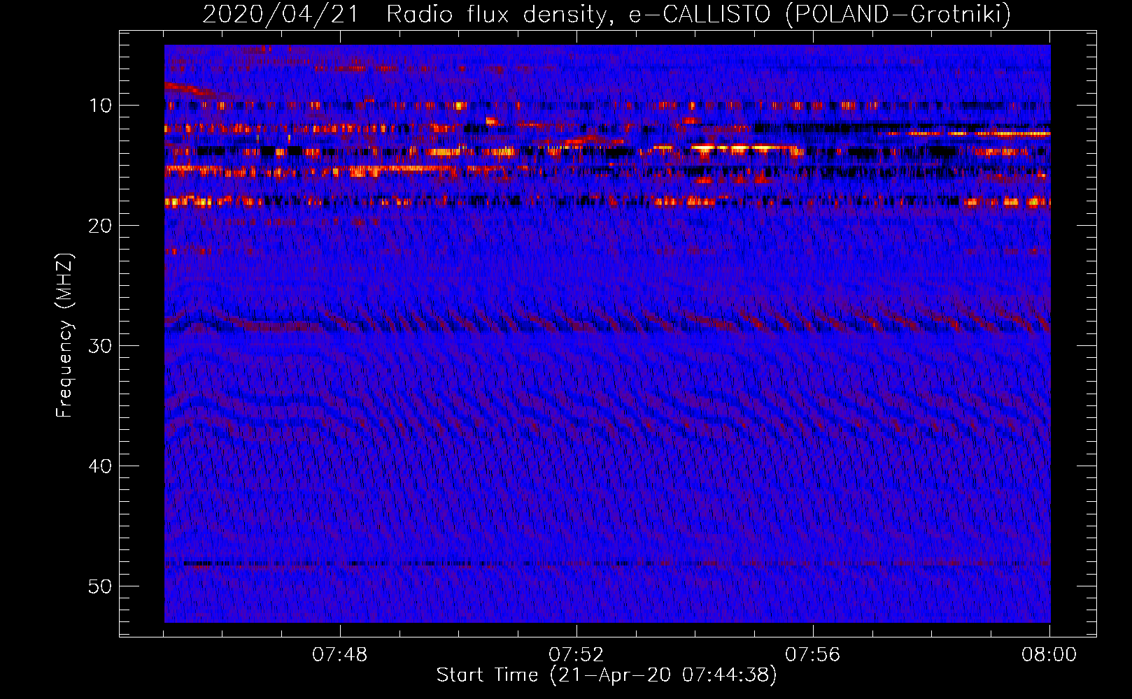Click the 40 frequency tick label
Image resolution: width=1132 pixels, height=699 pixels.
(x=100, y=466)
